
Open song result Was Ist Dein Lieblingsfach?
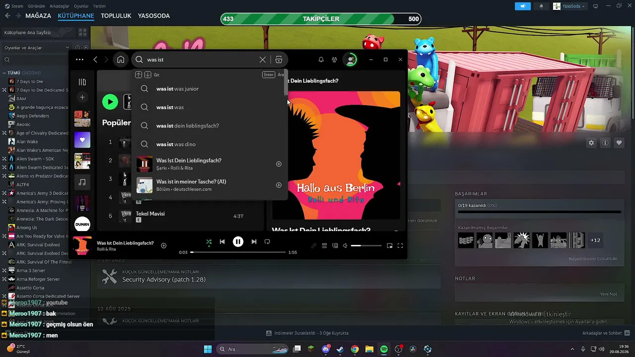click(209, 164)
